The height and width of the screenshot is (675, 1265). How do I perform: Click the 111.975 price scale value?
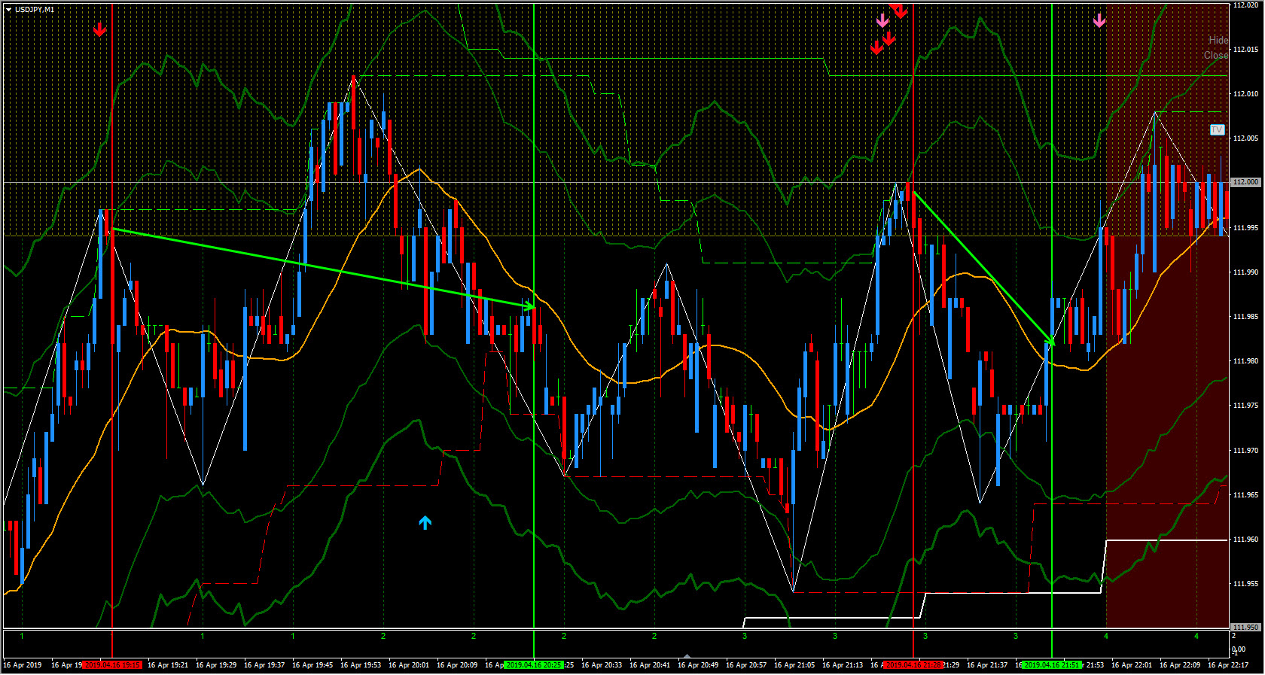coord(1245,406)
